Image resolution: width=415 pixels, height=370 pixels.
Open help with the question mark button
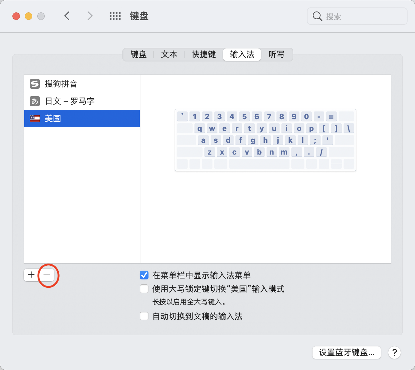click(x=394, y=353)
